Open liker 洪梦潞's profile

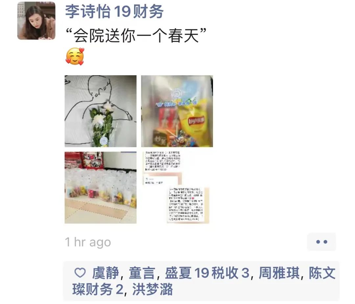click(x=153, y=289)
